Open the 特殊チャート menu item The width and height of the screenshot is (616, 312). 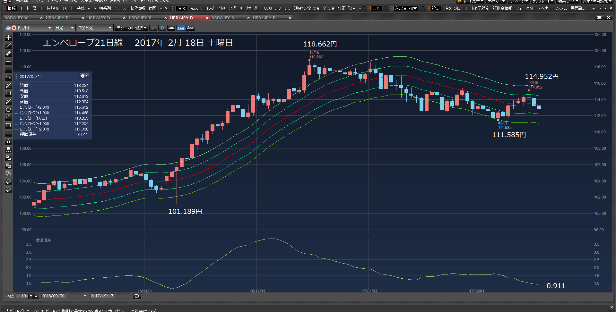(x=86, y=8)
